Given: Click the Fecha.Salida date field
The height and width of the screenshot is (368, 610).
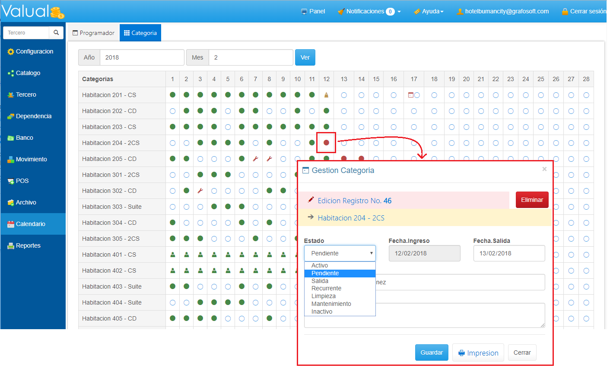Looking at the screenshot, I should [x=509, y=253].
